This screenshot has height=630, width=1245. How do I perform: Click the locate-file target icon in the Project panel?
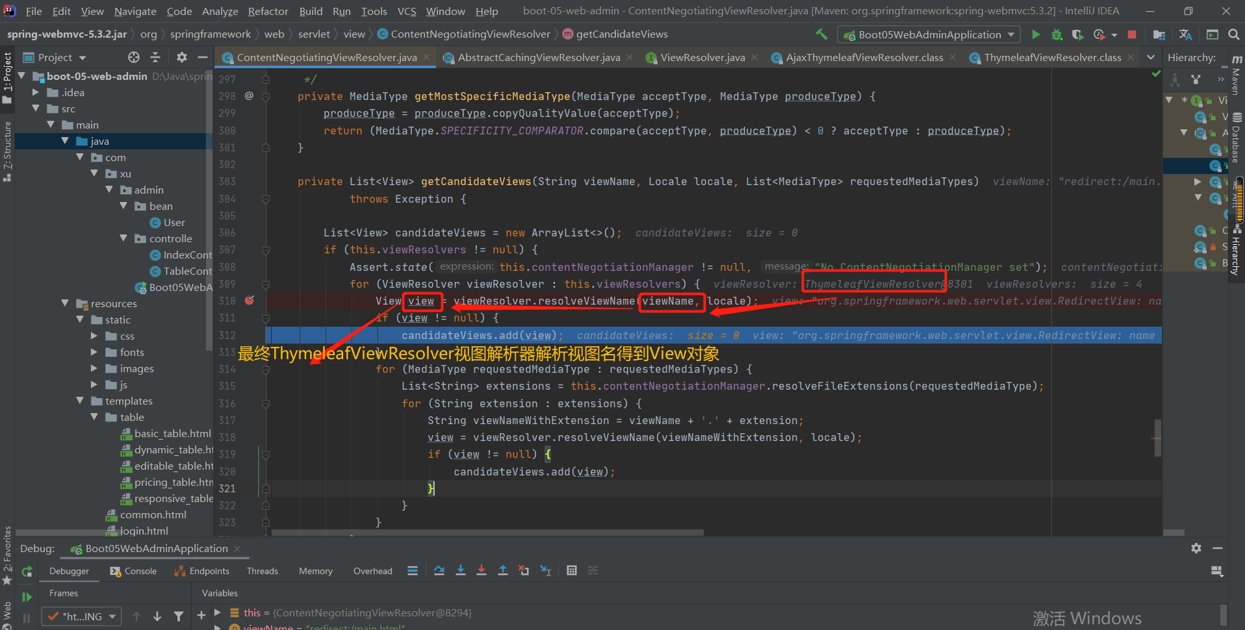[134, 57]
